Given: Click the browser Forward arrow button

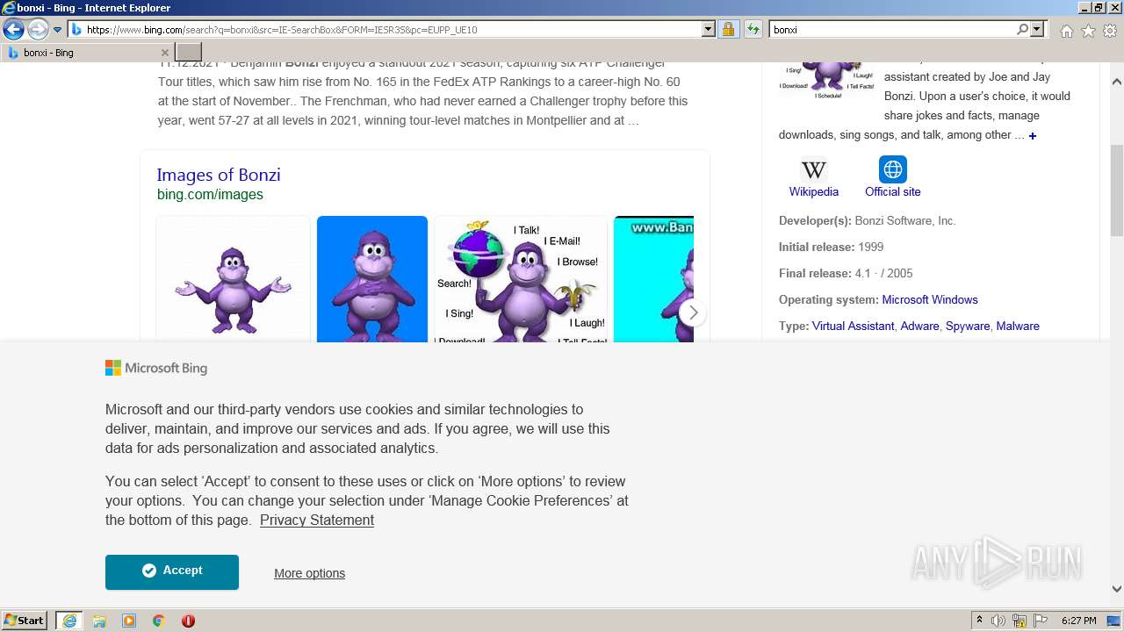Looking at the screenshot, I should point(38,30).
